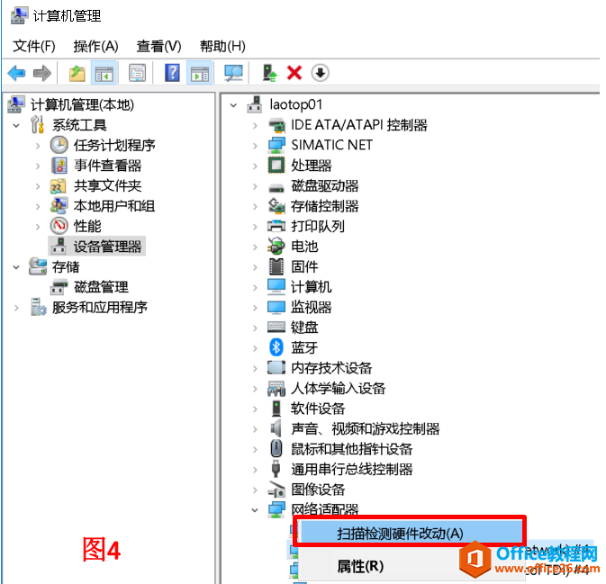Click the scan for hardware changes monitor icon
The height and width of the screenshot is (584, 606).
tap(233, 73)
